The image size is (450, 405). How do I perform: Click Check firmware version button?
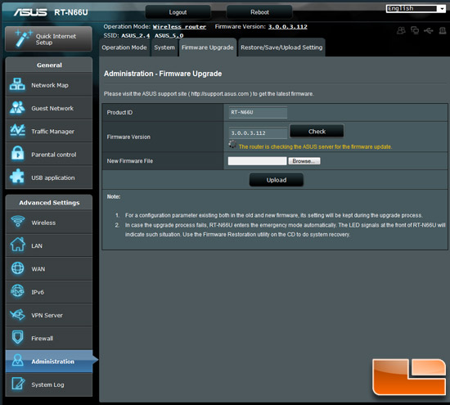tap(317, 131)
